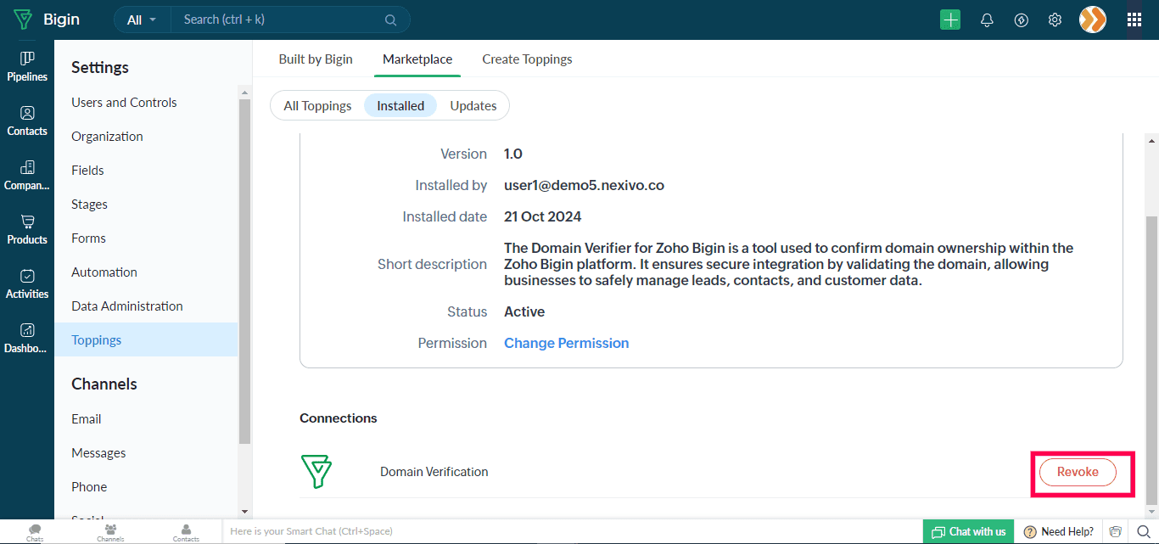Click the version value 1.0
The height and width of the screenshot is (544, 1159).
point(513,154)
